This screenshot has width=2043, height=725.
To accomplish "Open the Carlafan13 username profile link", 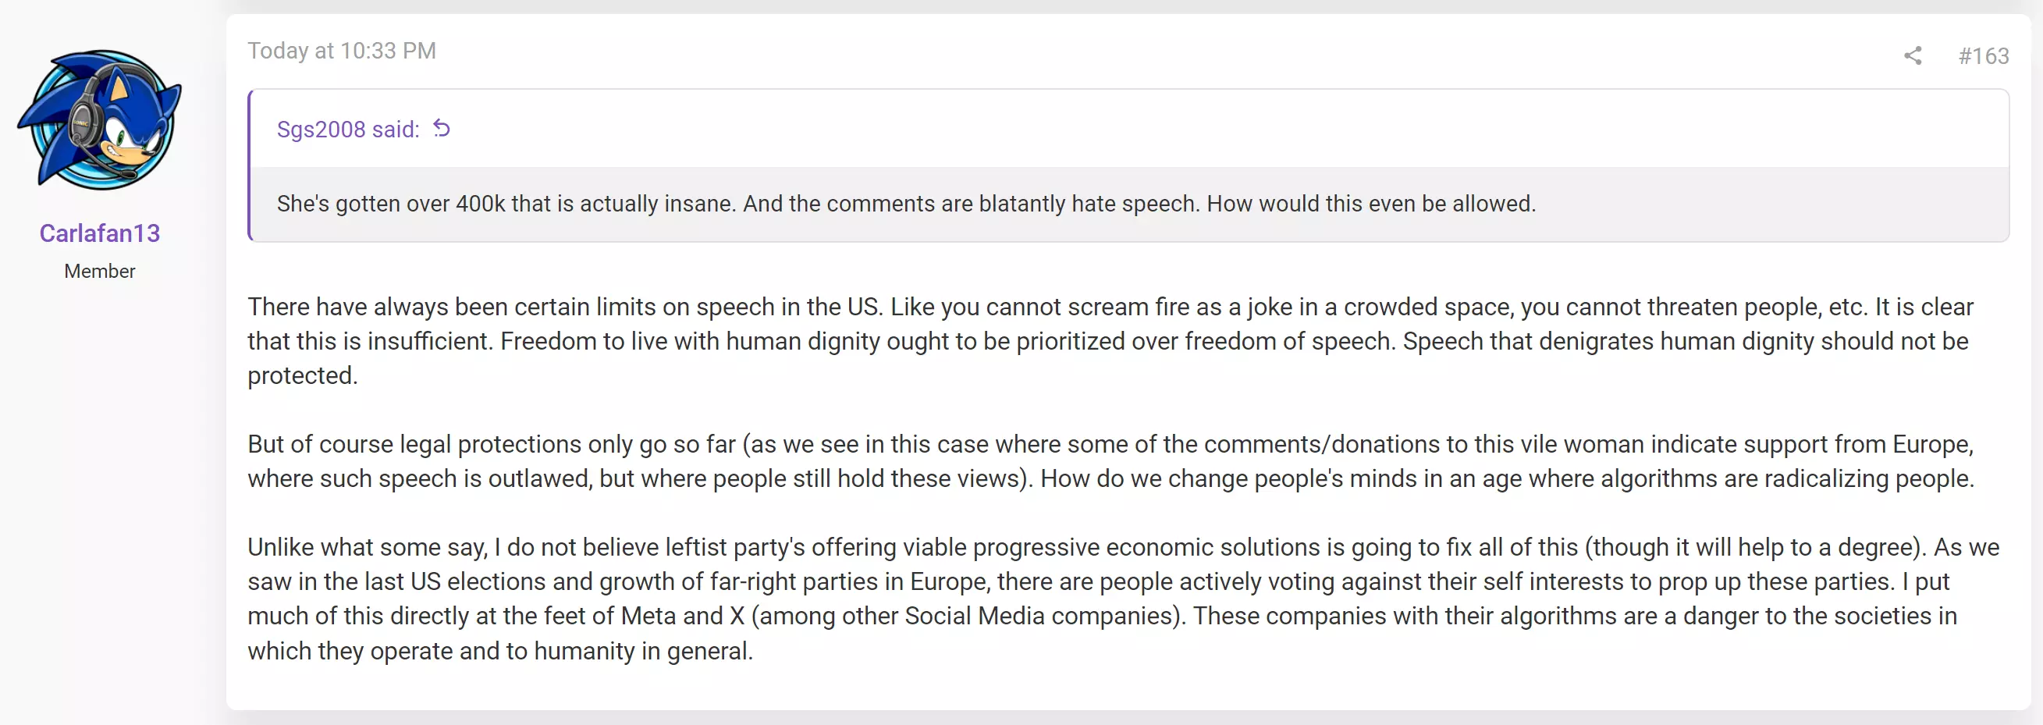I will pyautogui.click(x=100, y=233).
